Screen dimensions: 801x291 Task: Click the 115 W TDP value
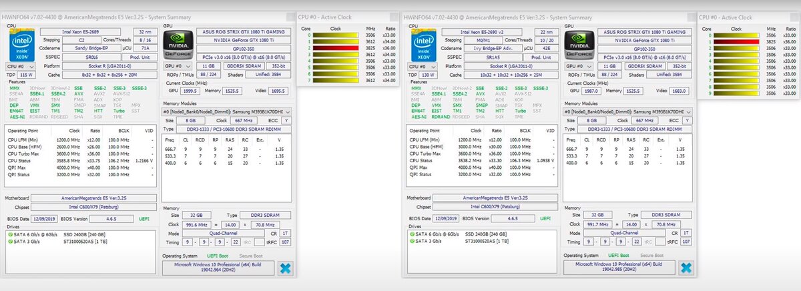pos(25,75)
